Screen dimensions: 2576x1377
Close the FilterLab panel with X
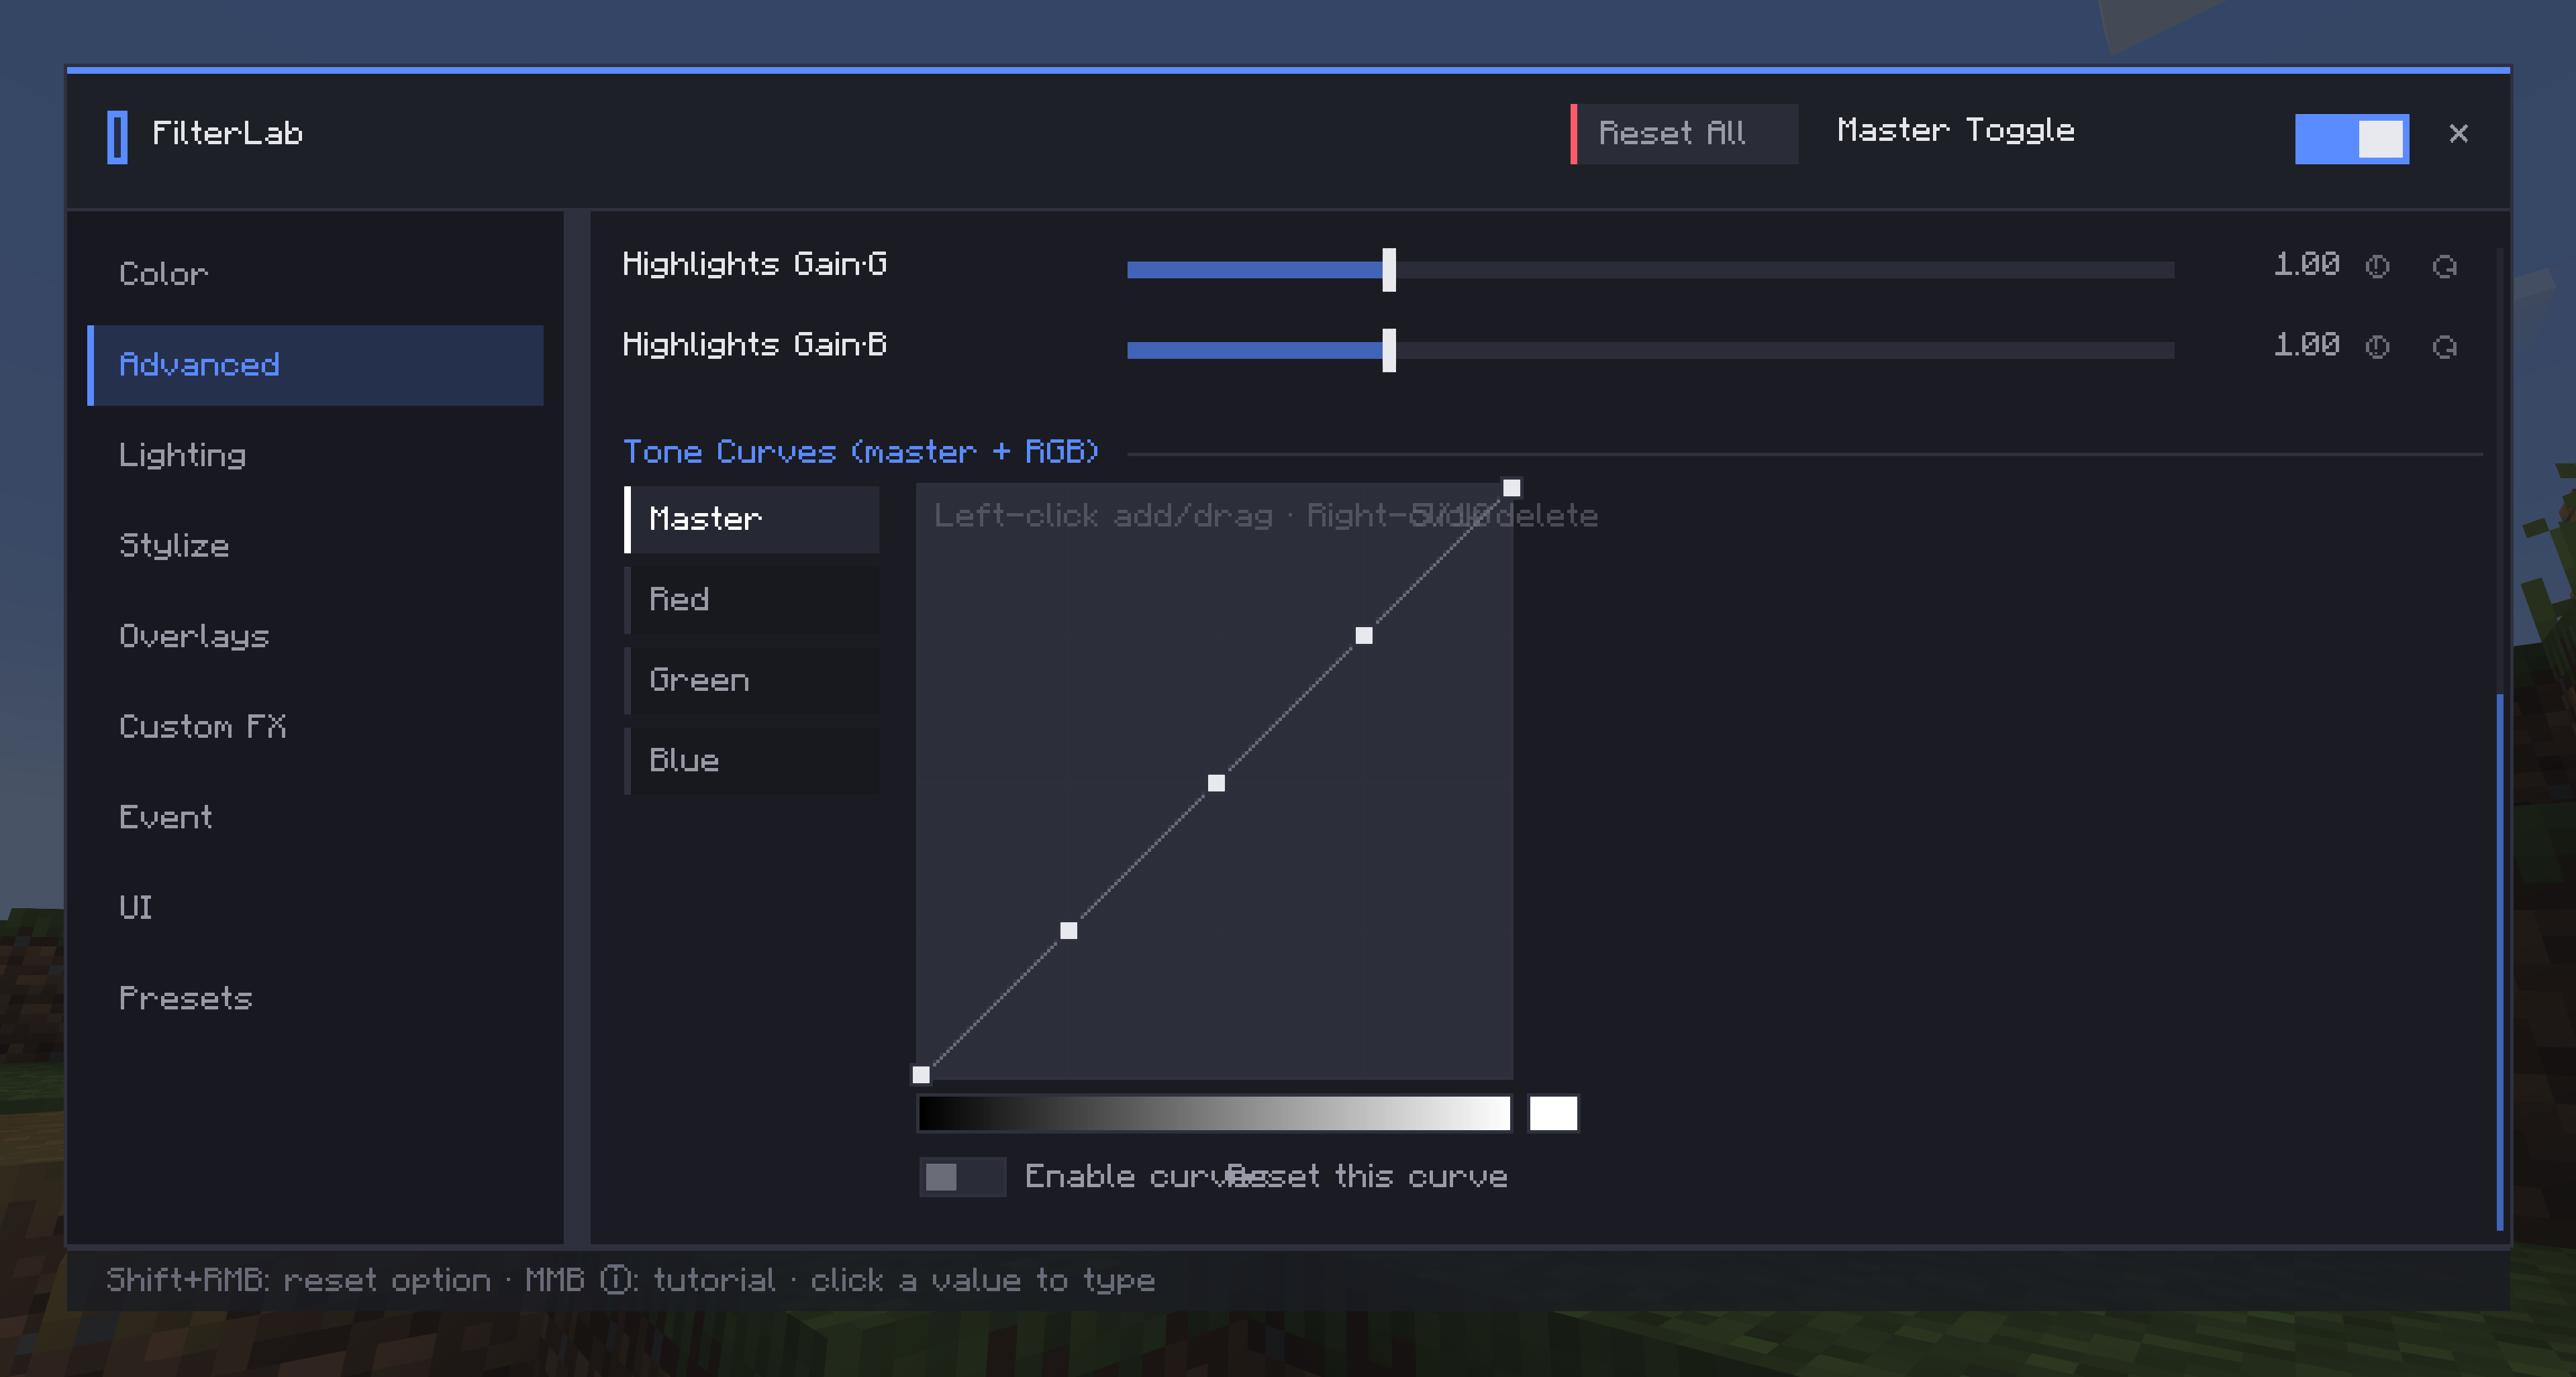2458,133
